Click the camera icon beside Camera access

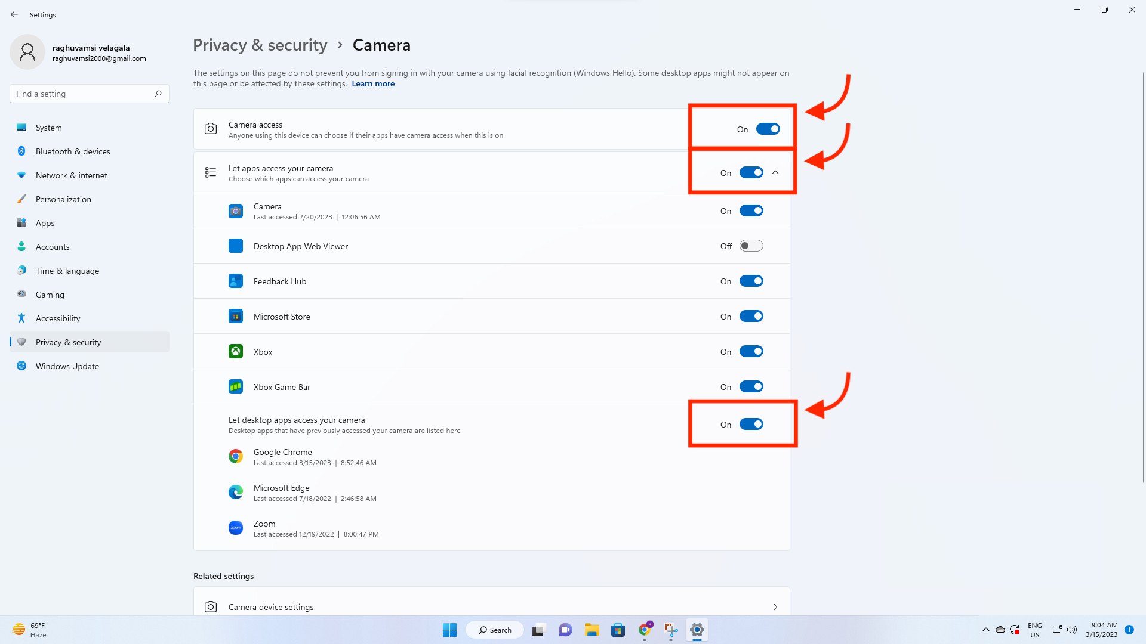pyautogui.click(x=211, y=128)
